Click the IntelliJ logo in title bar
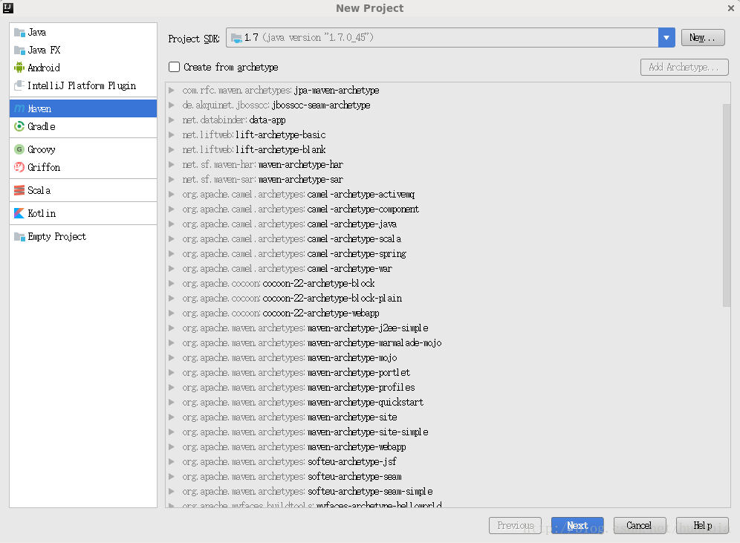Image resolution: width=740 pixels, height=543 pixels. (x=8, y=7)
